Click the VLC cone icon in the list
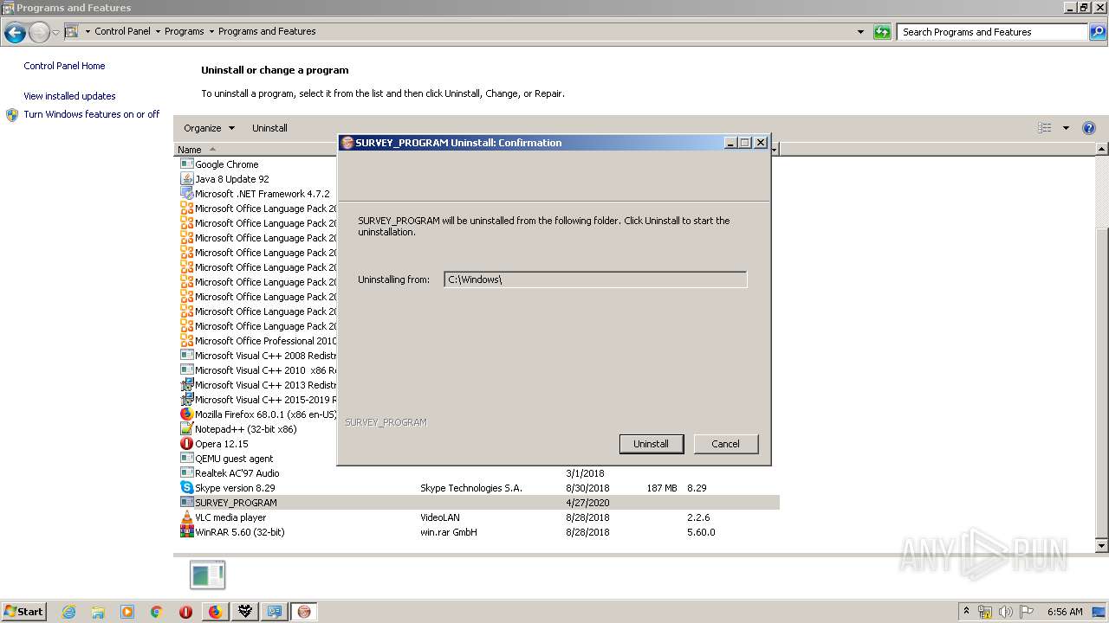This screenshot has width=1109, height=623. coord(186,517)
